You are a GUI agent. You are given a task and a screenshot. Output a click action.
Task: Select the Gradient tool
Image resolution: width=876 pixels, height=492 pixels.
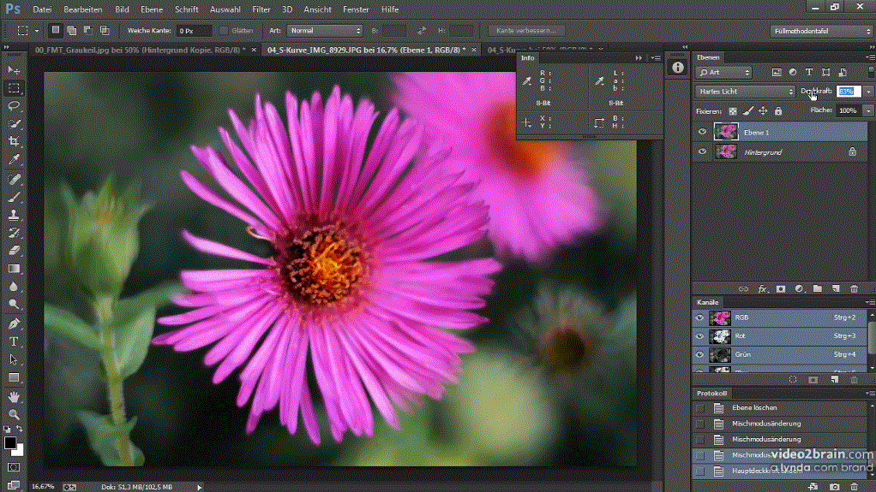point(14,269)
